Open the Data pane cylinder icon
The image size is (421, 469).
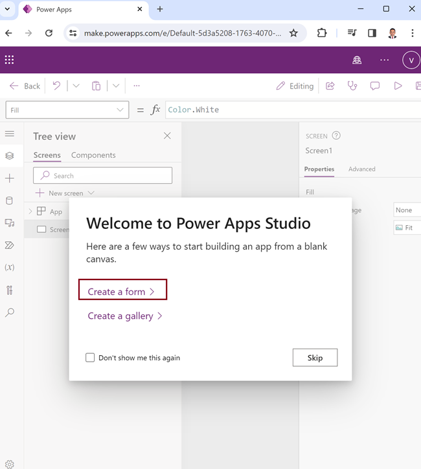[9, 201]
